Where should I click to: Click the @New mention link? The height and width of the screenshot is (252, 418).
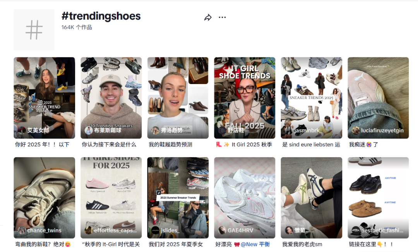point(249,244)
